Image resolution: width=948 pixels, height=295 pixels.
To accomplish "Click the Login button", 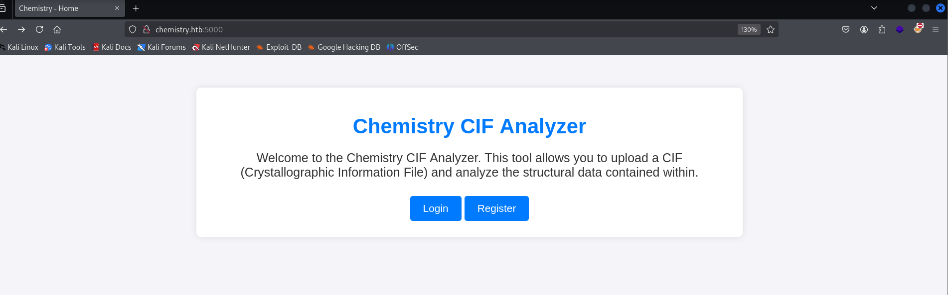I will pos(436,208).
